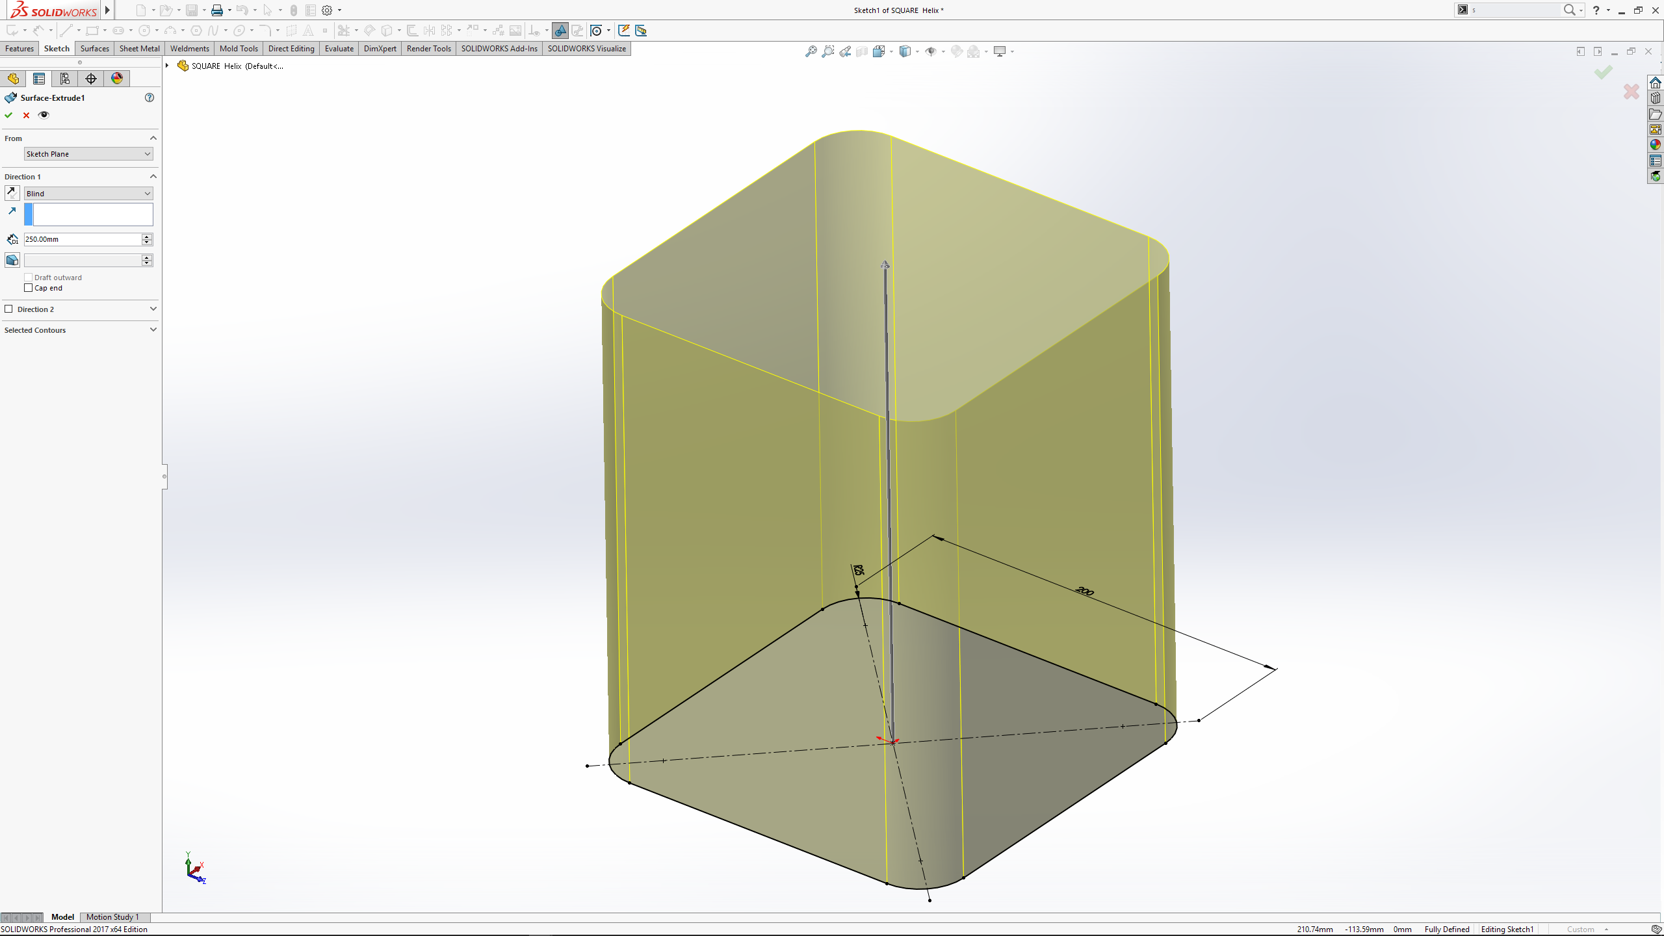The width and height of the screenshot is (1664, 936).
Task: Toggle the Draft On/Off button
Action: [12, 260]
